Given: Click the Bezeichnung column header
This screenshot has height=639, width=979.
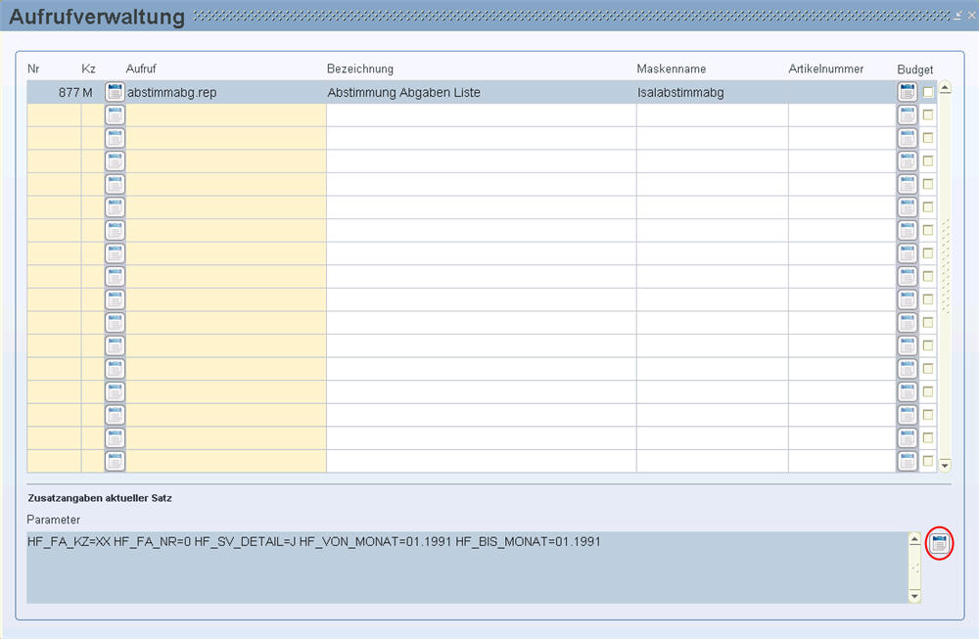Looking at the screenshot, I should pyautogui.click(x=359, y=69).
